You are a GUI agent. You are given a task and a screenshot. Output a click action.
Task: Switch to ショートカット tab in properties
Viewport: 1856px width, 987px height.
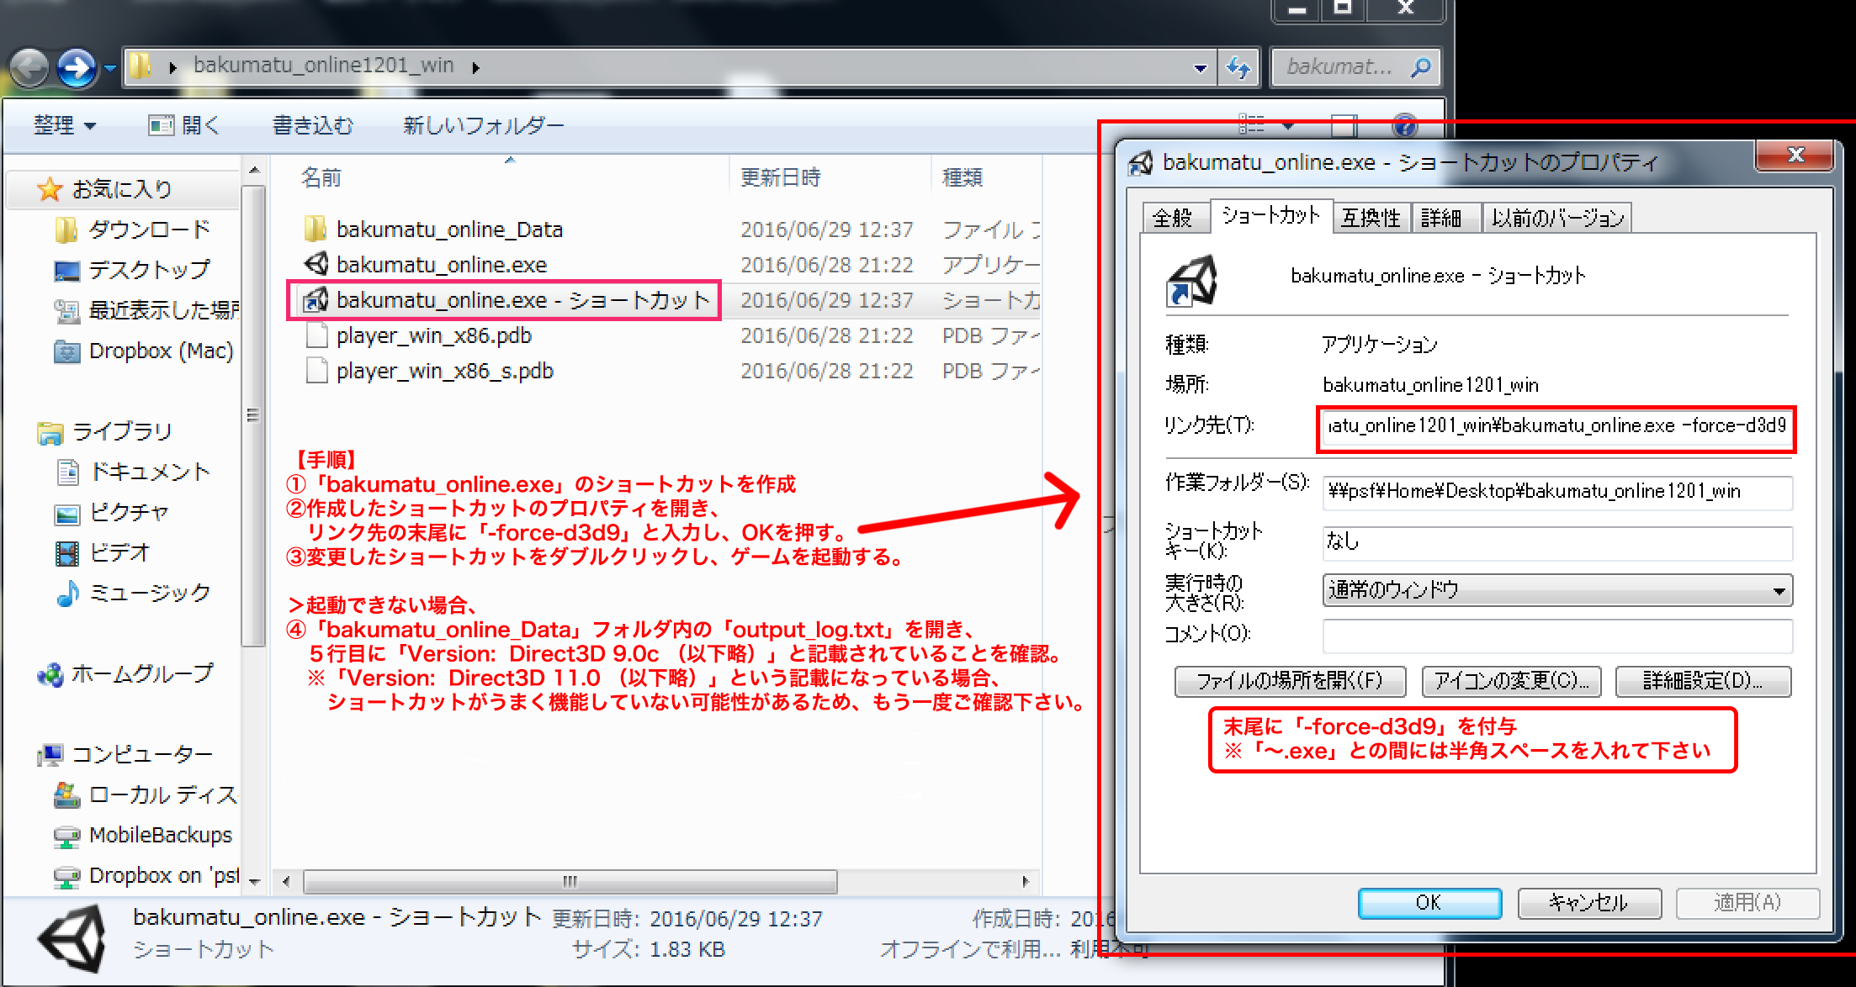pos(1270,215)
